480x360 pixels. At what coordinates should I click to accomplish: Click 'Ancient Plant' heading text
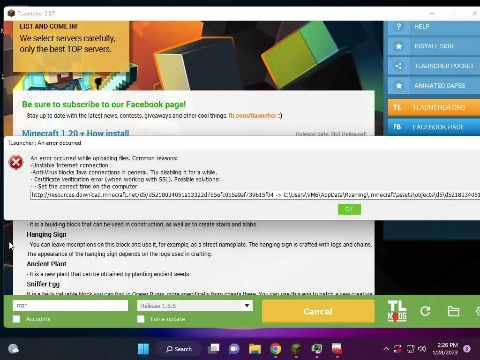(x=46, y=264)
